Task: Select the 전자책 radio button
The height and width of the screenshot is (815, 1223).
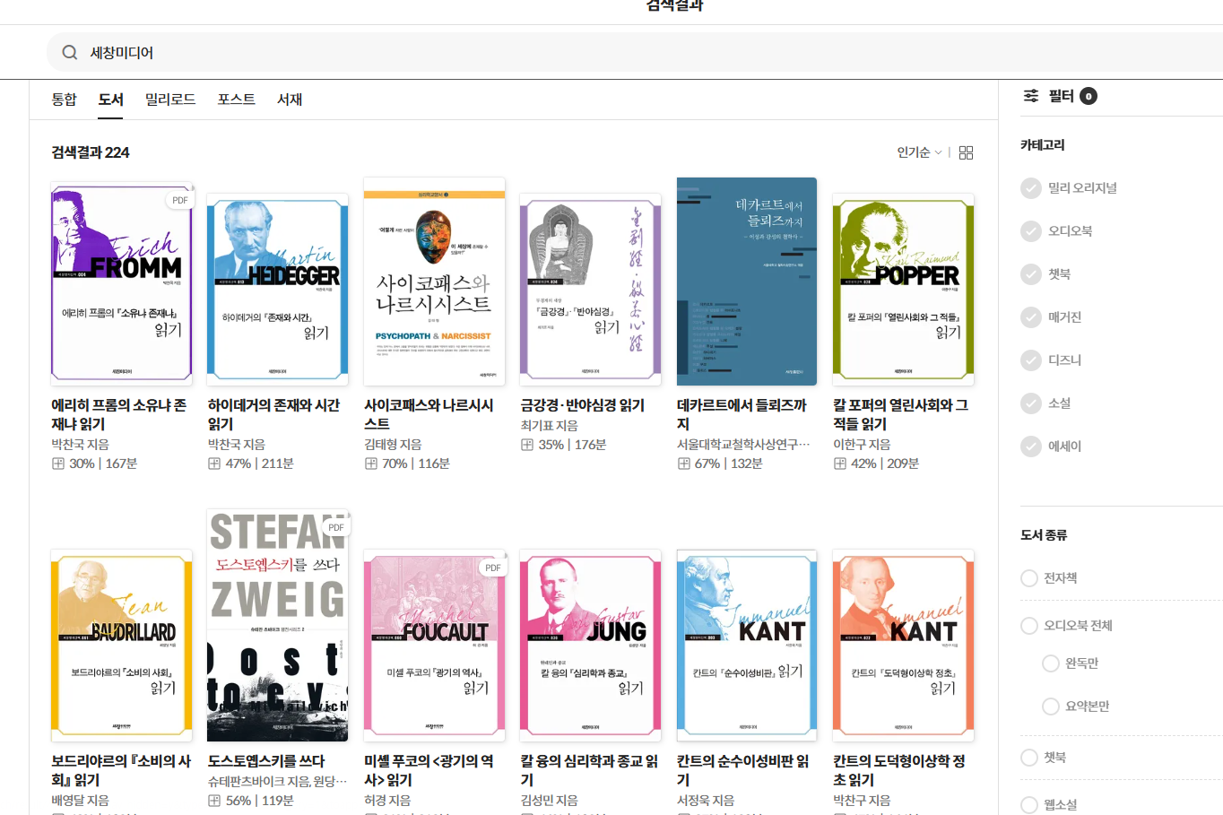Action: pos(1029,578)
